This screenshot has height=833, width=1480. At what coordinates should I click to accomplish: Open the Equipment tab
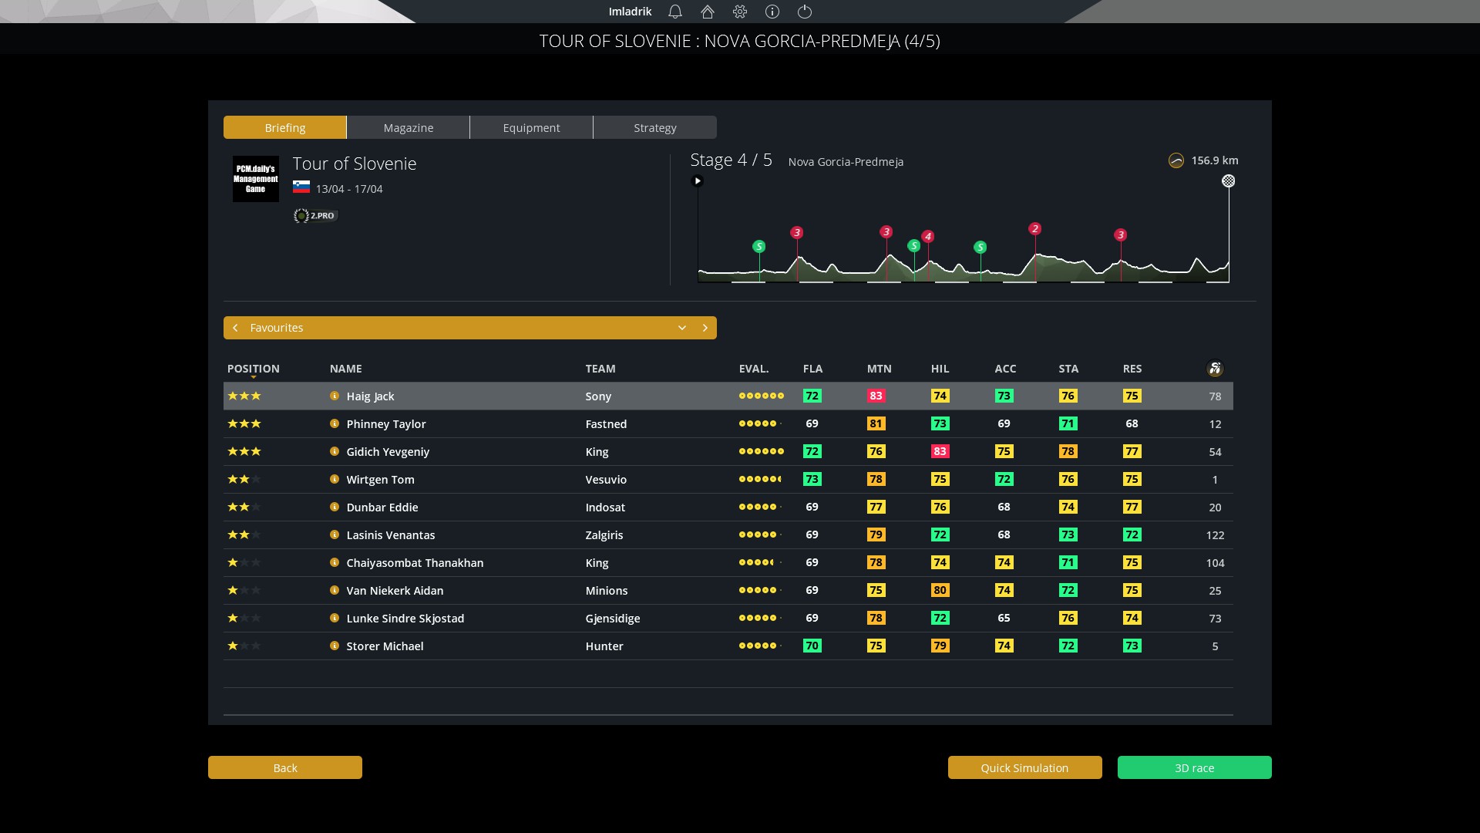click(531, 127)
